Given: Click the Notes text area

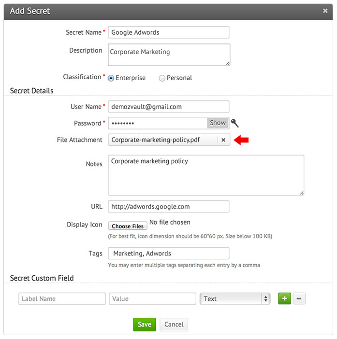Looking at the screenshot, I should 205,175.
